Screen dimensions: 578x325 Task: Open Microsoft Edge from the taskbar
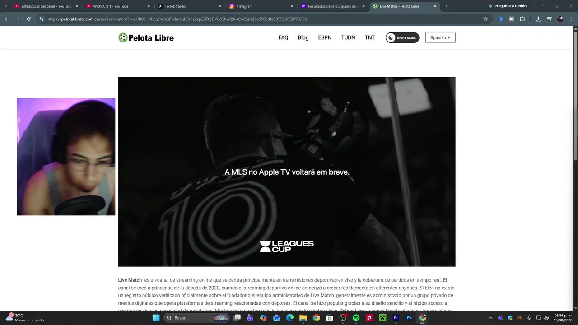point(290,318)
